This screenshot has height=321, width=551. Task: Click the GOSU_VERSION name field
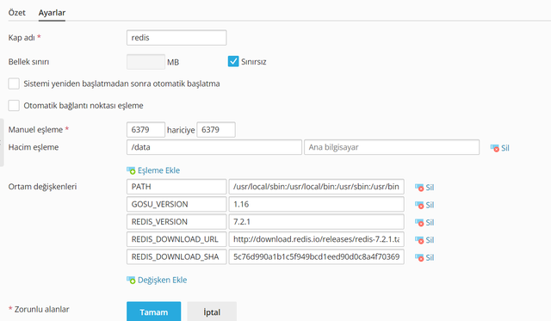176,204
